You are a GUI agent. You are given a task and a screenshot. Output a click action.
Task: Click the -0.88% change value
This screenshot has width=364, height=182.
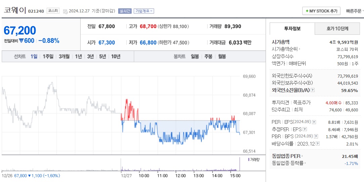pos(49,41)
